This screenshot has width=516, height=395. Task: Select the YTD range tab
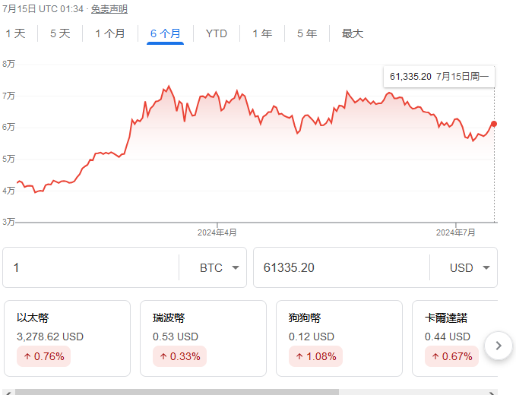(x=217, y=33)
